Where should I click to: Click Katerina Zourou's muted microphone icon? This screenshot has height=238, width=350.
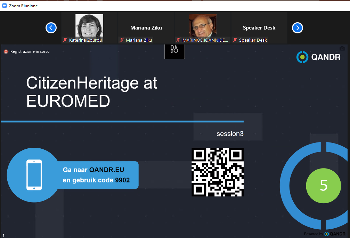pyautogui.click(x=65, y=40)
